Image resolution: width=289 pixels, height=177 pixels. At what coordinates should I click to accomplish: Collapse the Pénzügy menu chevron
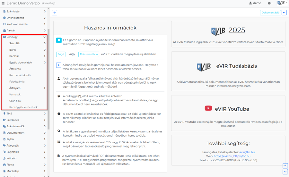pos(44,37)
